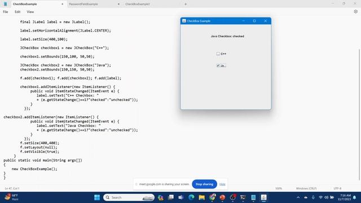Open Copilot icon in taskbar

(x=161, y=197)
